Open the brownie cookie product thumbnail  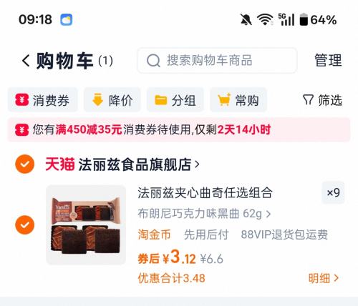[x=86, y=224]
